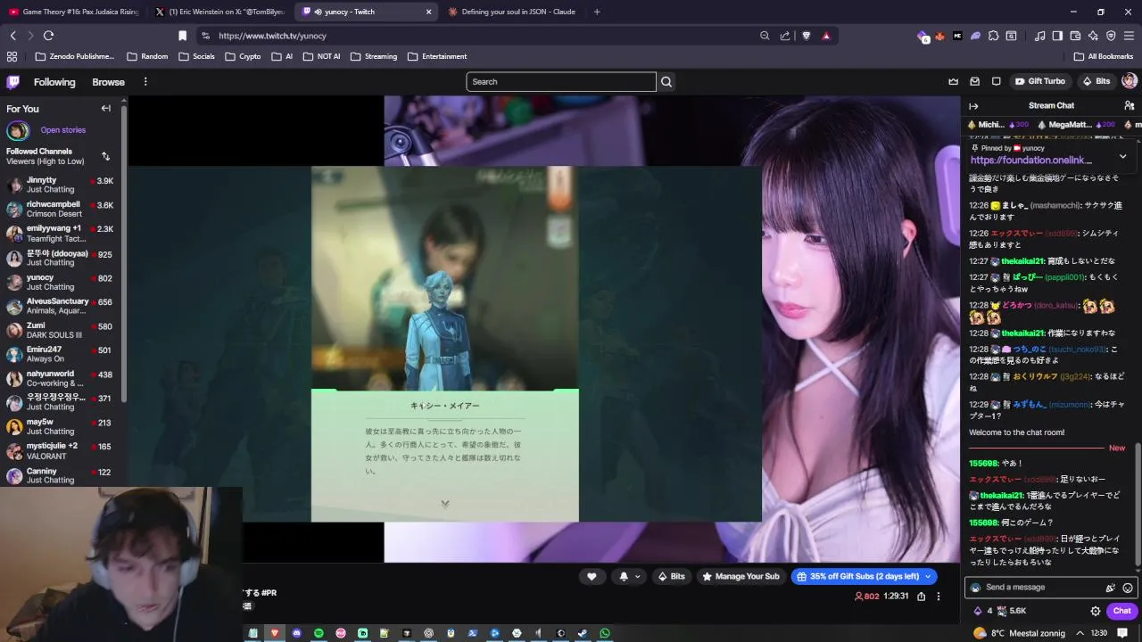Open the Crypto bookmarks folder
This screenshot has height=642, width=1142.
pyautogui.click(x=243, y=56)
